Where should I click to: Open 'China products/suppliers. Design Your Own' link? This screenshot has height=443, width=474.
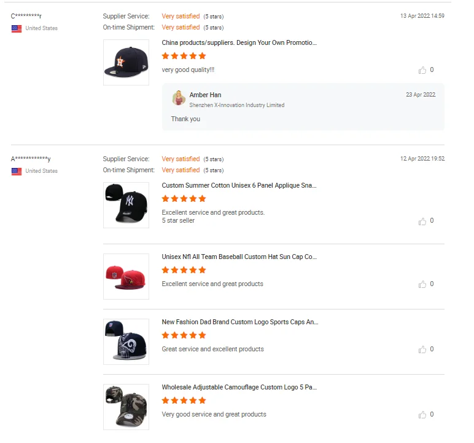239,43
